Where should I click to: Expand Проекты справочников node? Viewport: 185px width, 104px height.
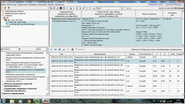[1, 94]
